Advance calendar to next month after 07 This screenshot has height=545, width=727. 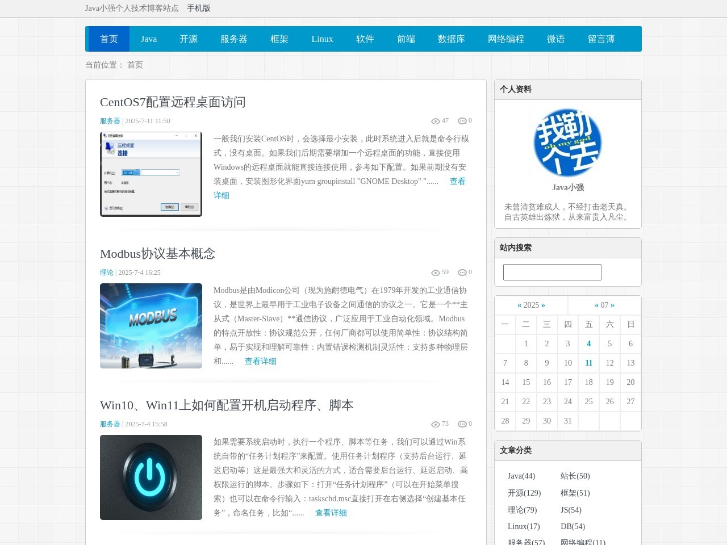(612, 305)
